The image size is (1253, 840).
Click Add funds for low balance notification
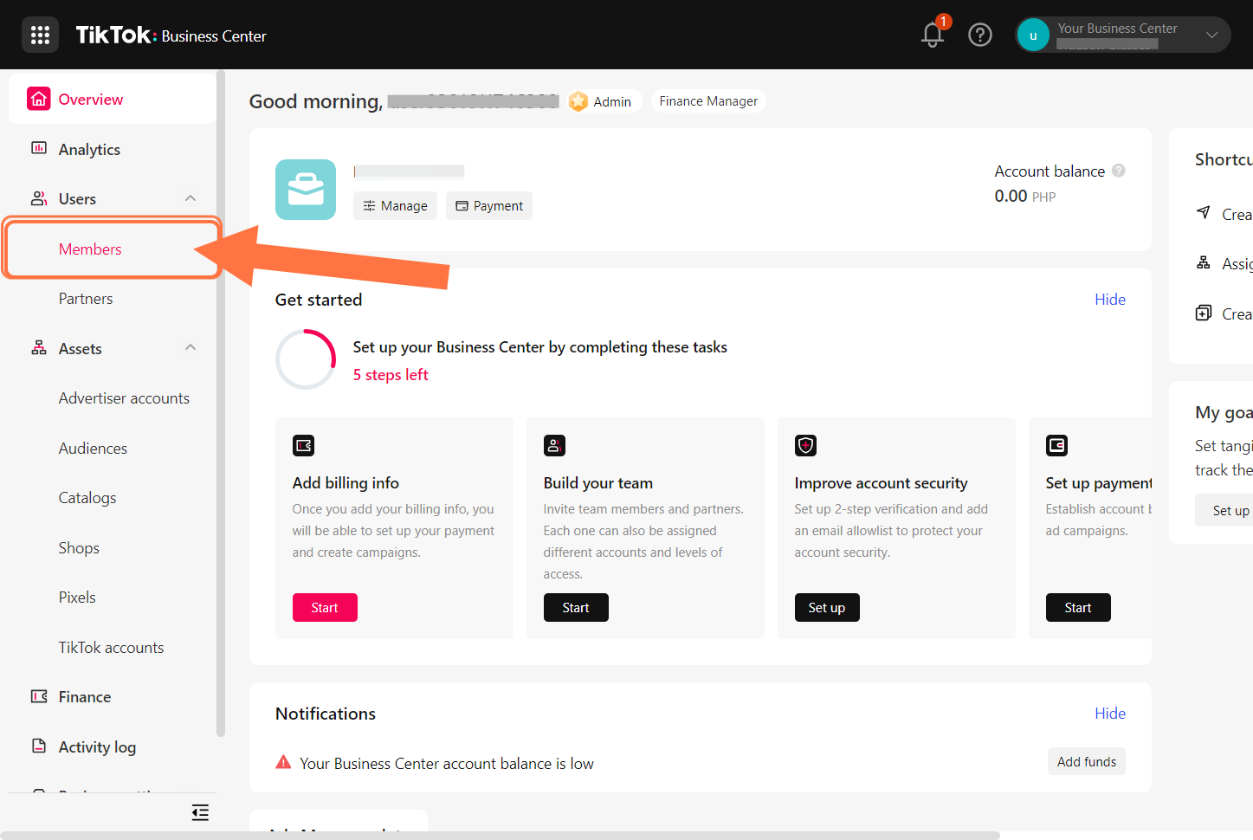1086,761
